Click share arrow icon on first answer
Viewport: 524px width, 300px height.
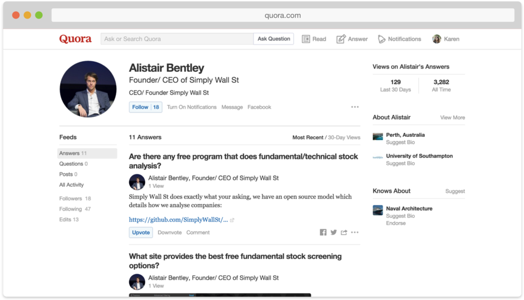pos(344,232)
